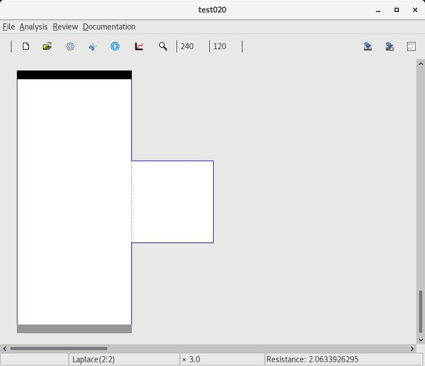The width and height of the screenshot is (425, 366).
Task: Select the scissors cut tool
Action: pyautogui.click(x=92, y=46)
